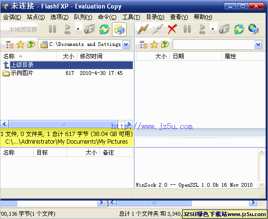Click the 2010-4-30 17:45 modified time
Image resolution: width=268 pixels, height=219 pixels.
tap(101, 73)
